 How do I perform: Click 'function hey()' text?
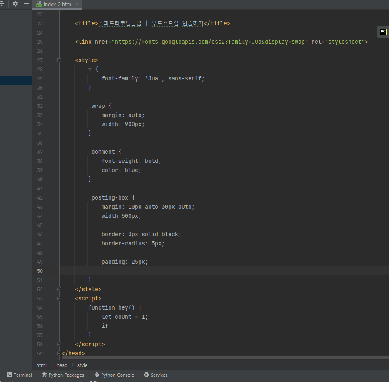[111, 308]
